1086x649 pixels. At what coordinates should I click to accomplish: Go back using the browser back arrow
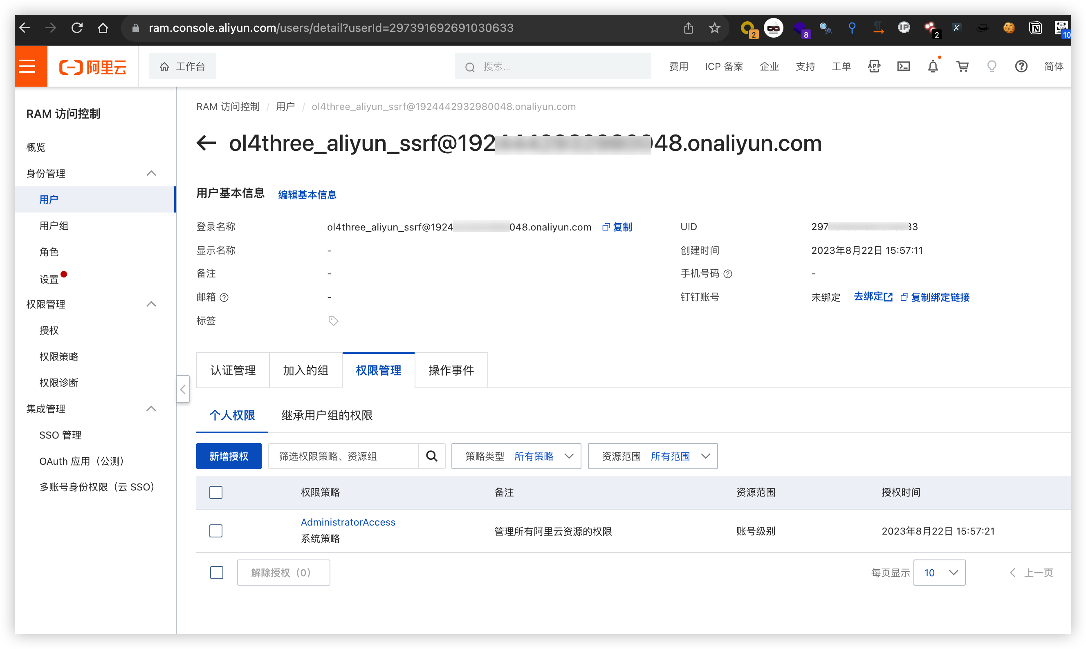[x=25, y=28]
